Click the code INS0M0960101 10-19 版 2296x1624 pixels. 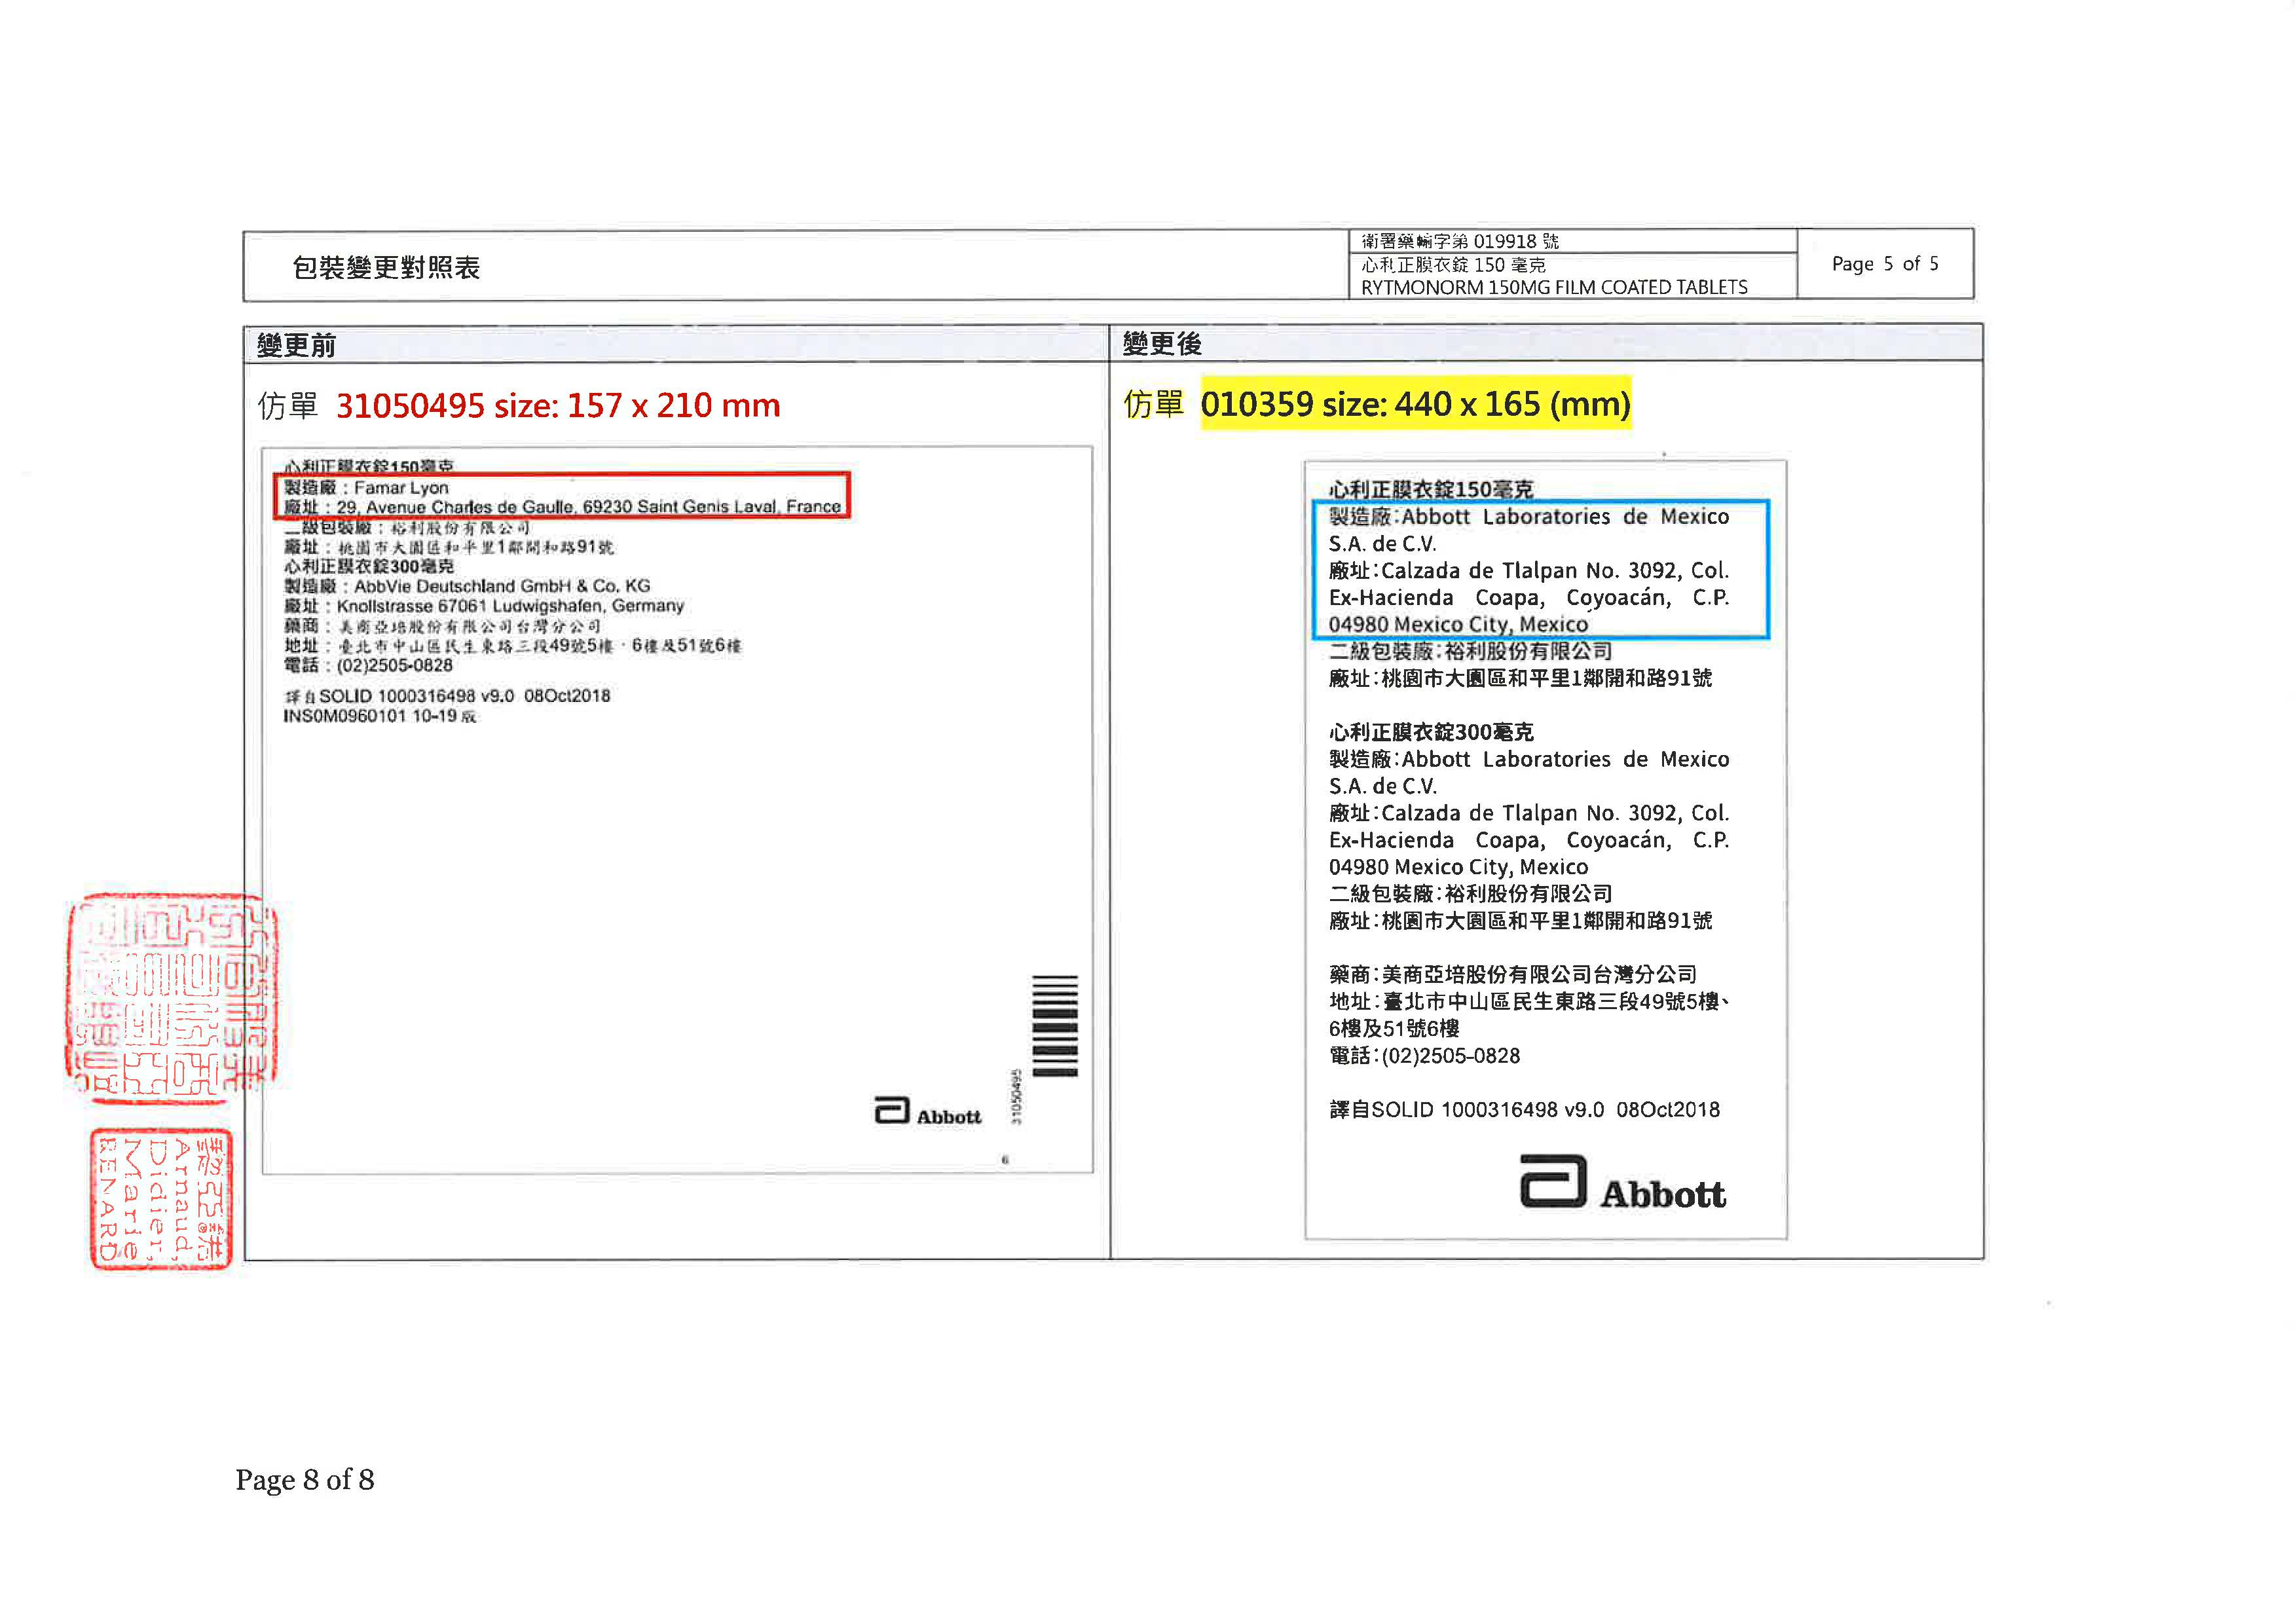pos(380,716)
